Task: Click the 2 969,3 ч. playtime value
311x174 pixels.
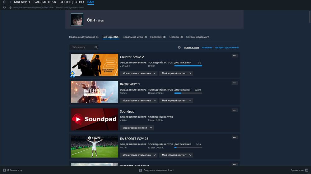Action: (x=125, y=66)
